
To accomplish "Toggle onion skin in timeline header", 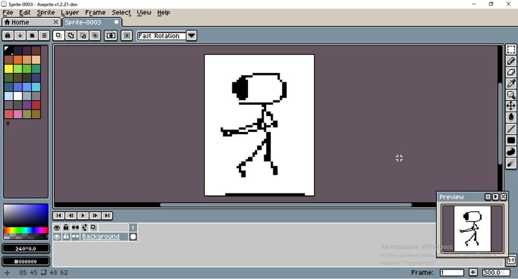I will pyautogui.click(x=93, y=227).
